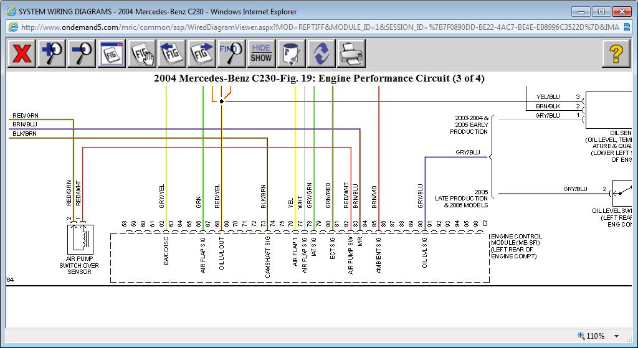The height and width of the screenshot is (348, 638).
Task: Click the Engine Control Module connector box
Action: (299, 258)
